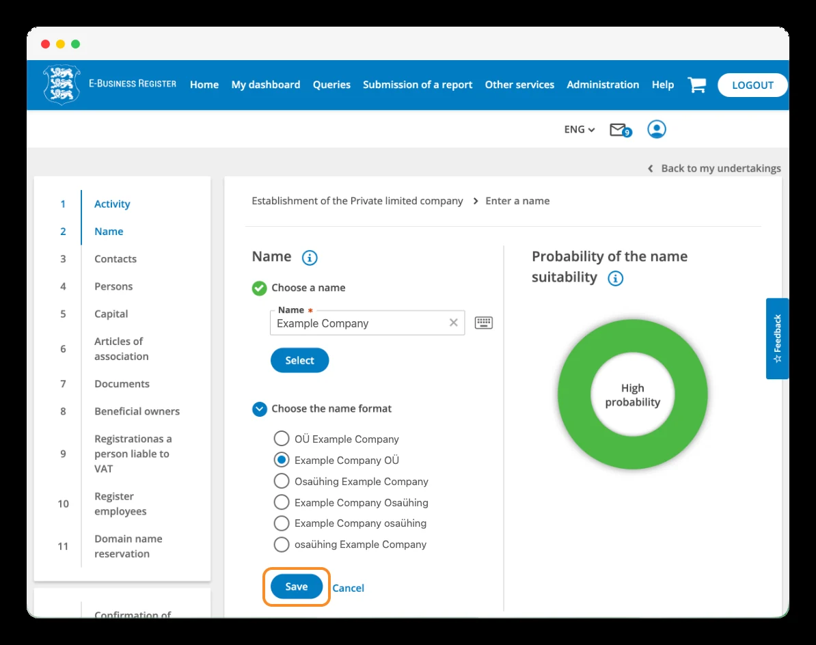
Task: Open step 8 Beneficial owners
Action: pyautogui.click(x=137, y=411)
